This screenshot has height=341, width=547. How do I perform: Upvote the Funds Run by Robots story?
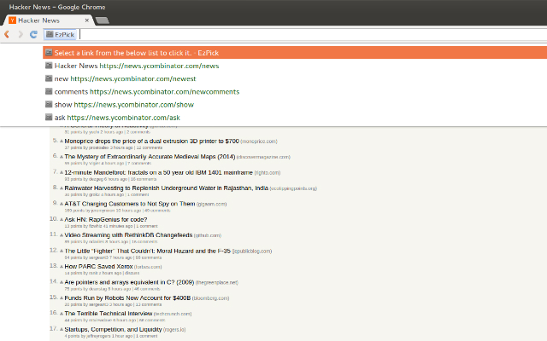pyautogui.click(x=62, y=298)
